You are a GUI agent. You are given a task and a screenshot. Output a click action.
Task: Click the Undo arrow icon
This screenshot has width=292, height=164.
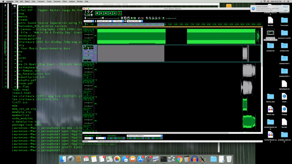coord(139,18)
